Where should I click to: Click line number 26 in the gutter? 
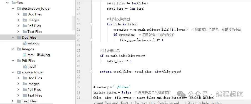click(78, 56)
